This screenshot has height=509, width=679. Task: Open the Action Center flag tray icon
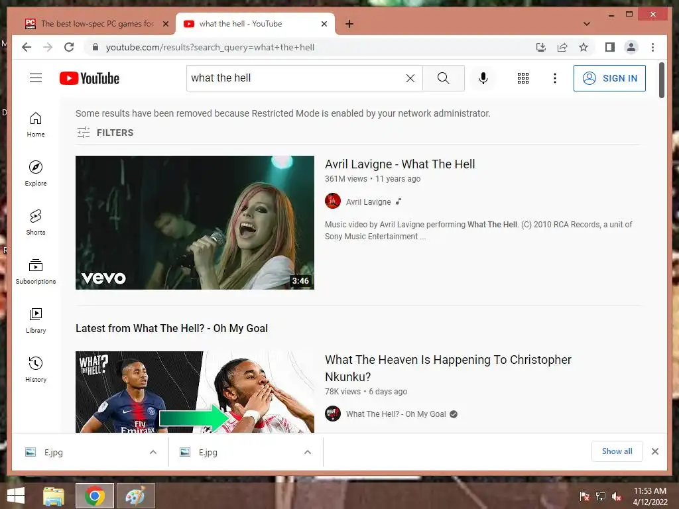[x=585, y=496]
